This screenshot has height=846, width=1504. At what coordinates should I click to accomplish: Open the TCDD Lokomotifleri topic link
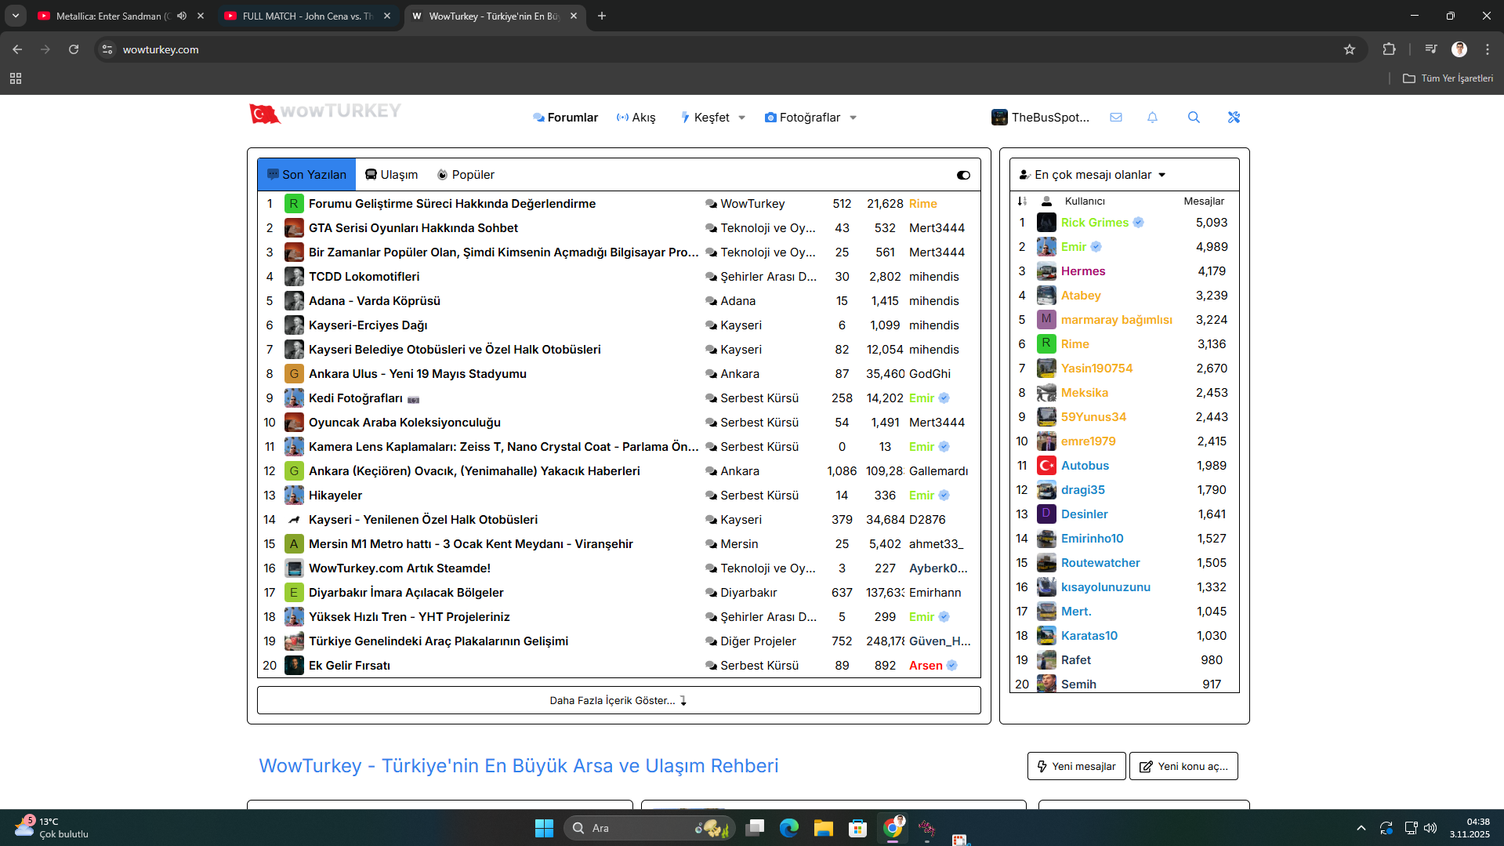[364, 277]
